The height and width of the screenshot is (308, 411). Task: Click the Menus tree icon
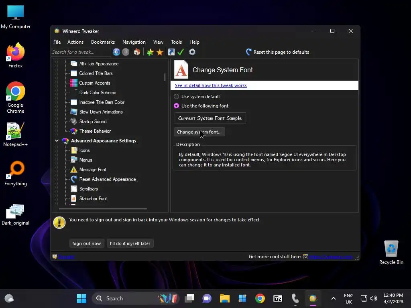[74, 160]
